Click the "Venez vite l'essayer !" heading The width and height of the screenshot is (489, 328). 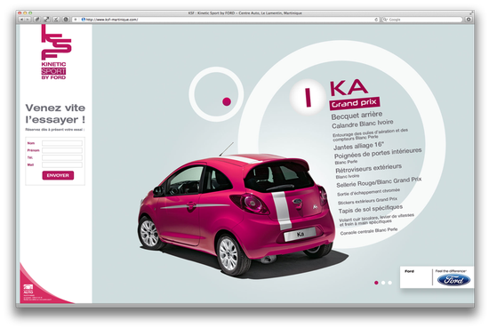coord(55,114)
